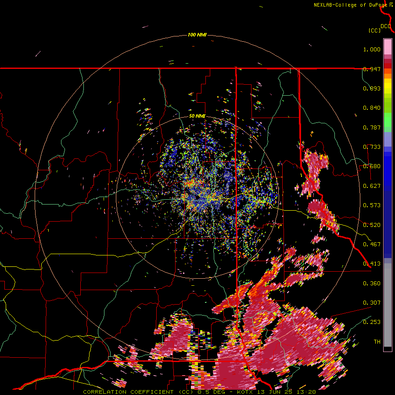The image size is (395, 395).
Task: Click the 0.627 value on the color scale
Action: click(372, 186)
